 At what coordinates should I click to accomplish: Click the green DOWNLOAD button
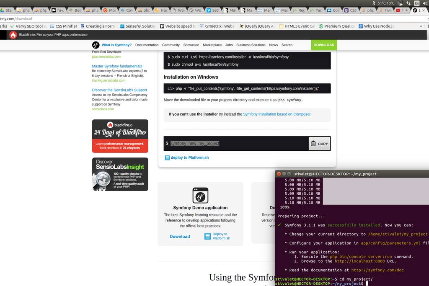pos(324,45)
